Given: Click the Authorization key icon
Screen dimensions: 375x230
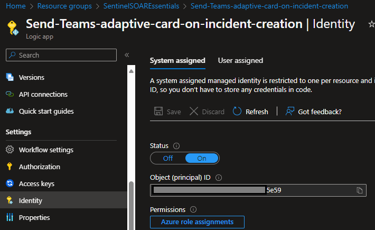Looking at the screenshot, I should point(10,167).
